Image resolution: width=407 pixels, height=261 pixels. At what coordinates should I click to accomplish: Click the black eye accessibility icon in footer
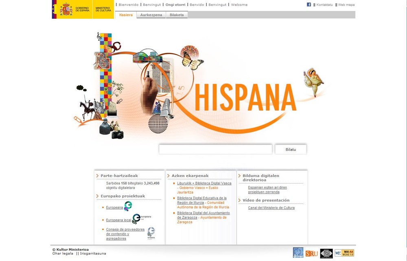pyautogui.click(x=326, y=253)
